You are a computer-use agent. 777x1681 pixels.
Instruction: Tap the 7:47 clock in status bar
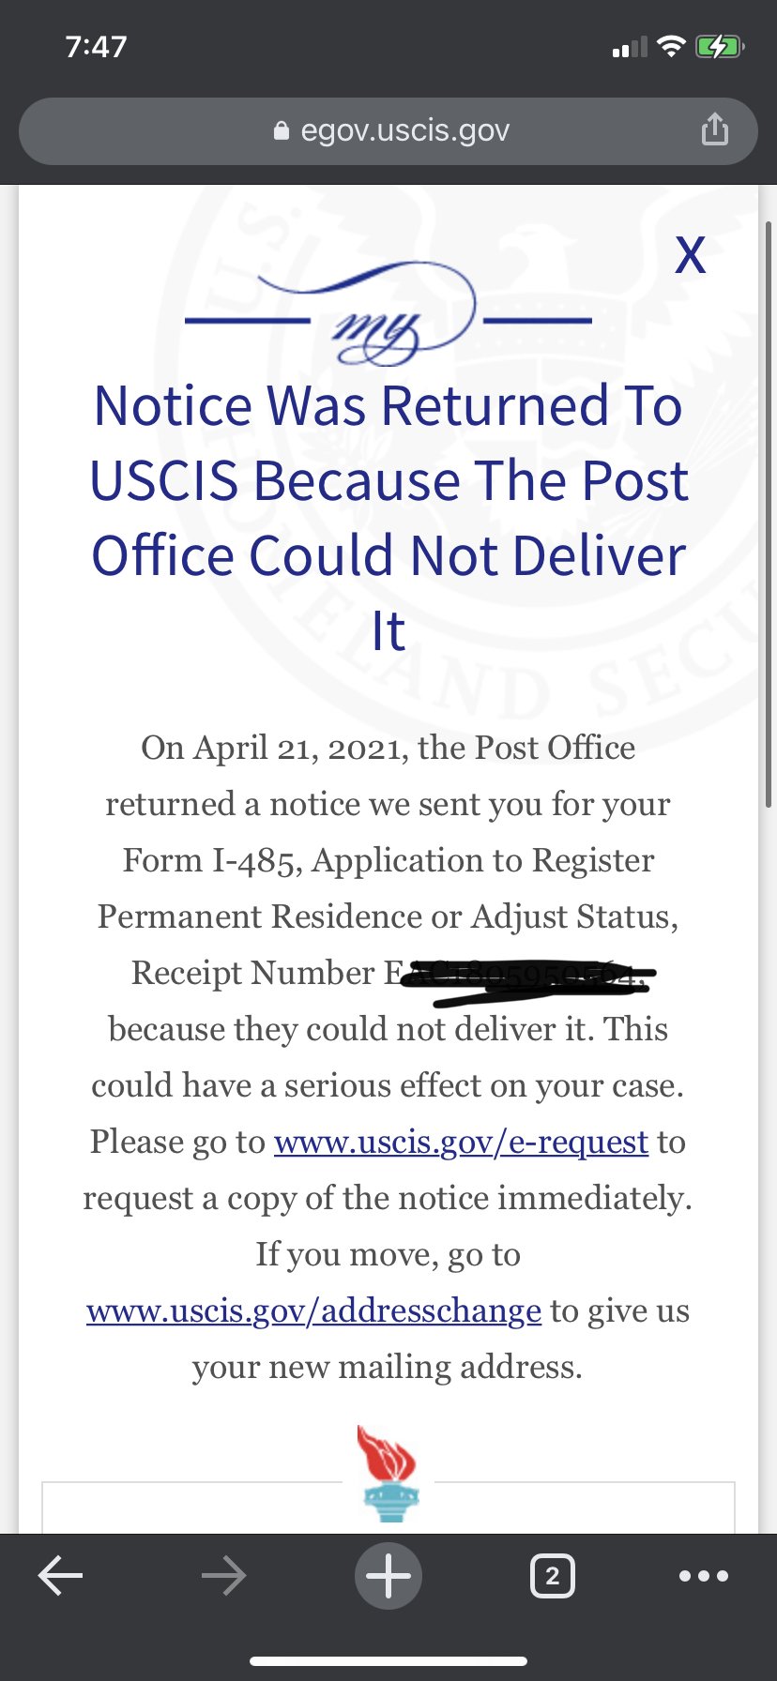[96, 46]
